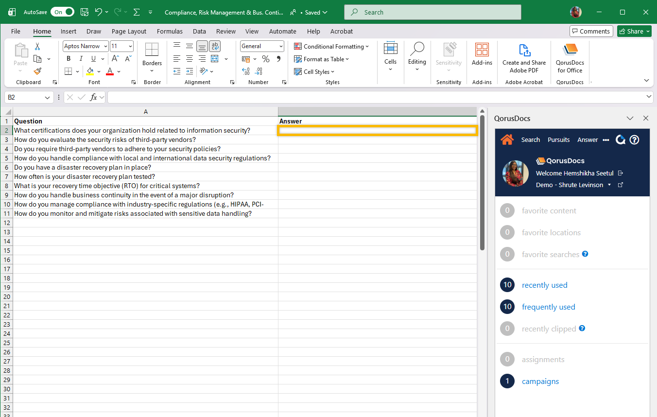
Task: Toggle Bold formatting
Action: coord(68,59)
